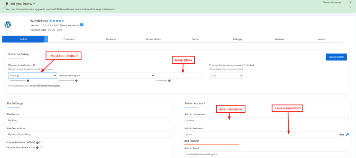Click the Admin Email field
This screenshot has width=356, height=158.
pos(267,155)
